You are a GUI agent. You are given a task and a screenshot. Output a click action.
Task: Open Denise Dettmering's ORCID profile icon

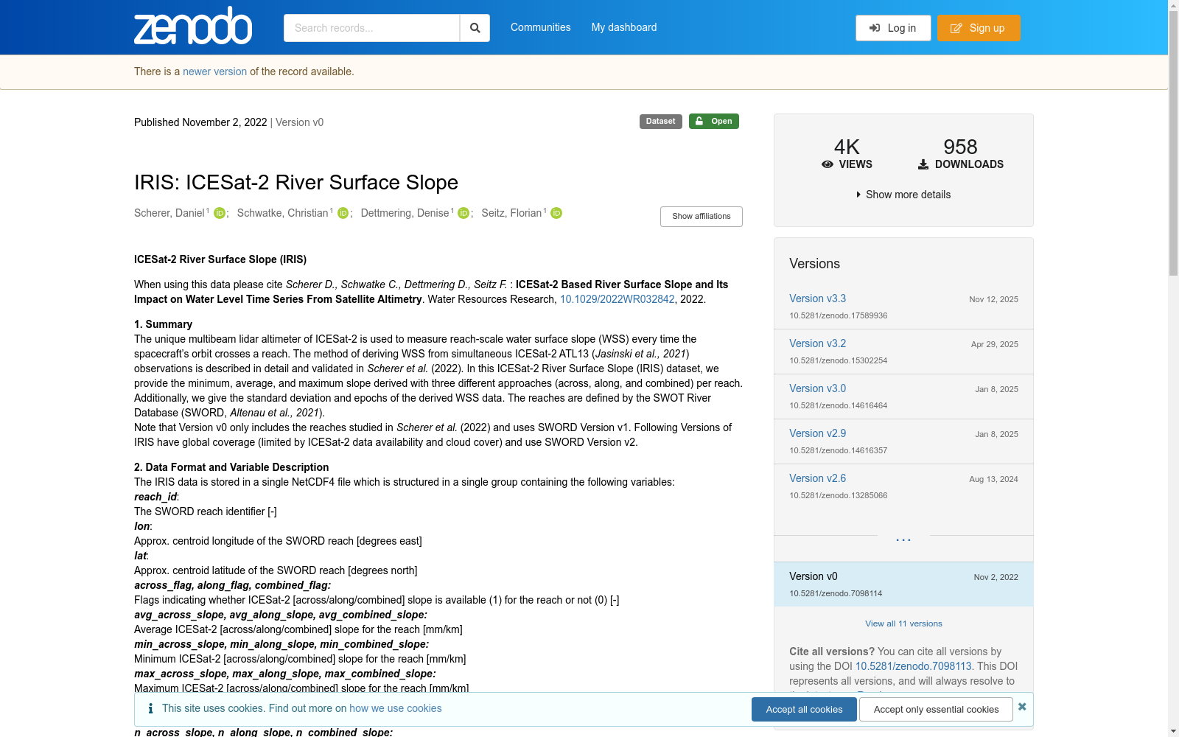coord(463,213)
